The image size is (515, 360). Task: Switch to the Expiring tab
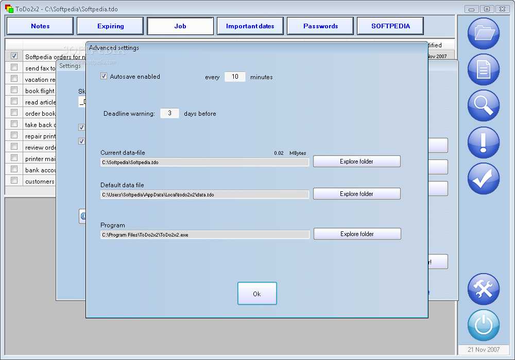point(110,26)
